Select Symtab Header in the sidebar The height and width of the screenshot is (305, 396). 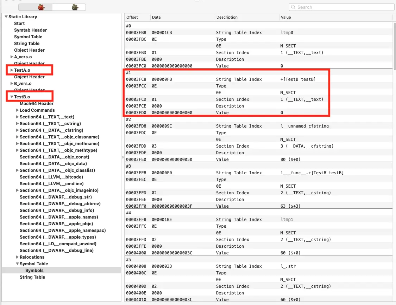click(30, 30)
